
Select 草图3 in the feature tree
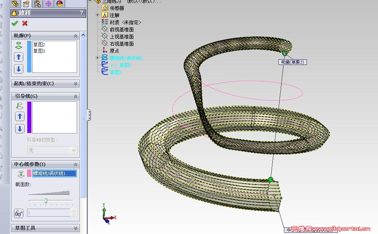[116, 72]
